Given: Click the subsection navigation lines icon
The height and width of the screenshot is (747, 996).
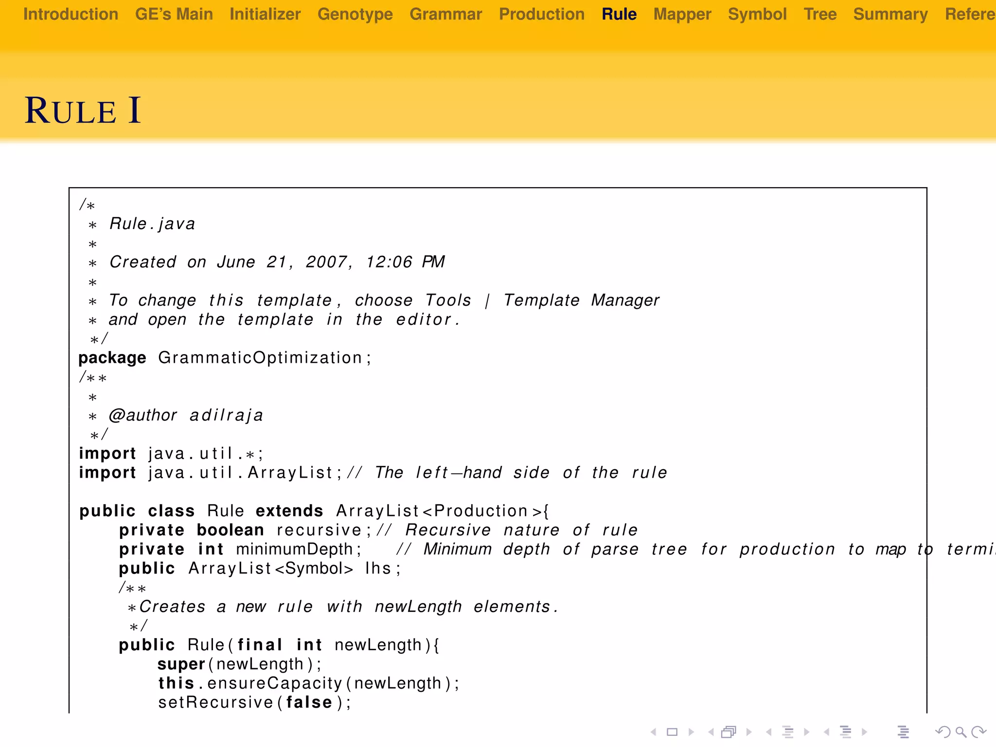Looking at the screenshot, I should click(x=788, y=732).
